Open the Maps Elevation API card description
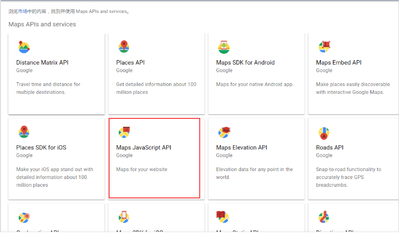This screenshot has height=234, width=399. click(x=254, y=173)
